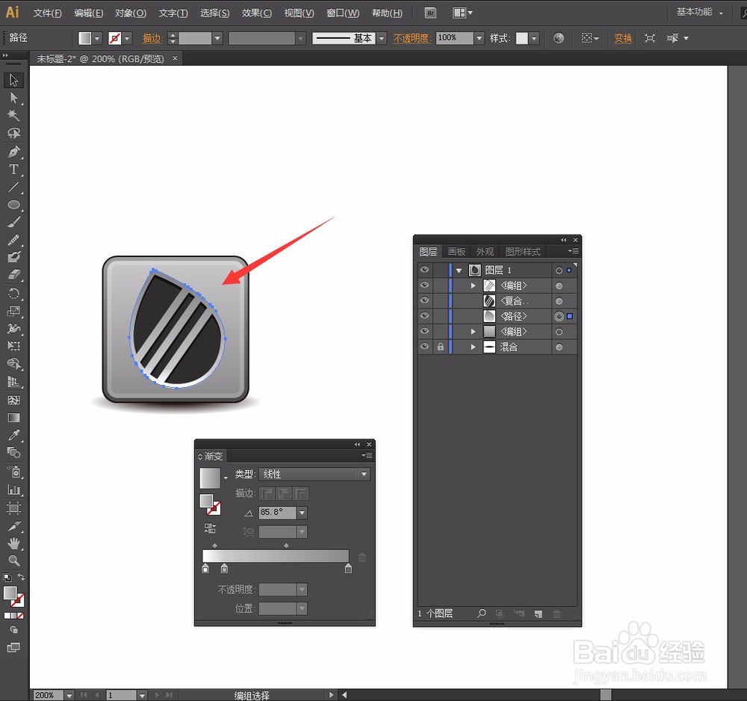The image size is (747, 701).
Task: Unlock the 混合 sublayer
Action: click(x=441, y=347)
